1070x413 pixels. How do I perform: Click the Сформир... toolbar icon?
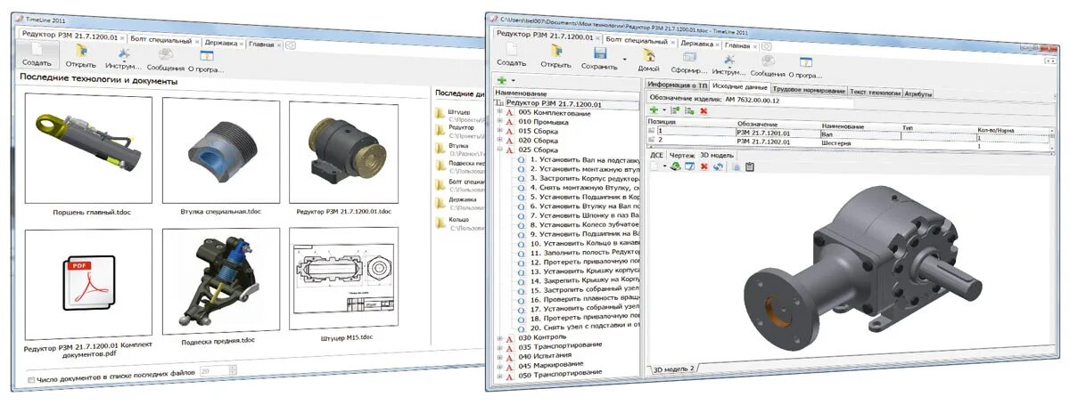pyautogui.click(x=689, y=58)
